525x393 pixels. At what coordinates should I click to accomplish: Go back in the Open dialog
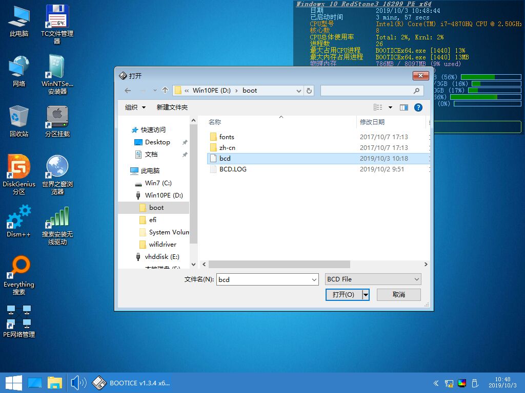coord(128,91)
